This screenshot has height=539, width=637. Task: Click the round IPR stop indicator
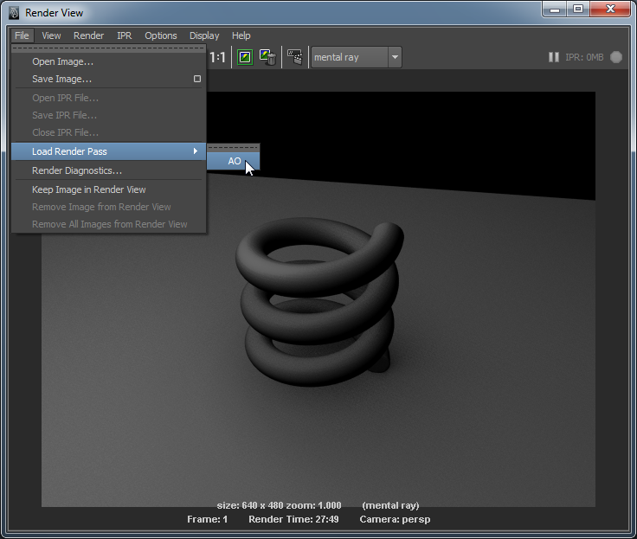[x=616, y=58]
